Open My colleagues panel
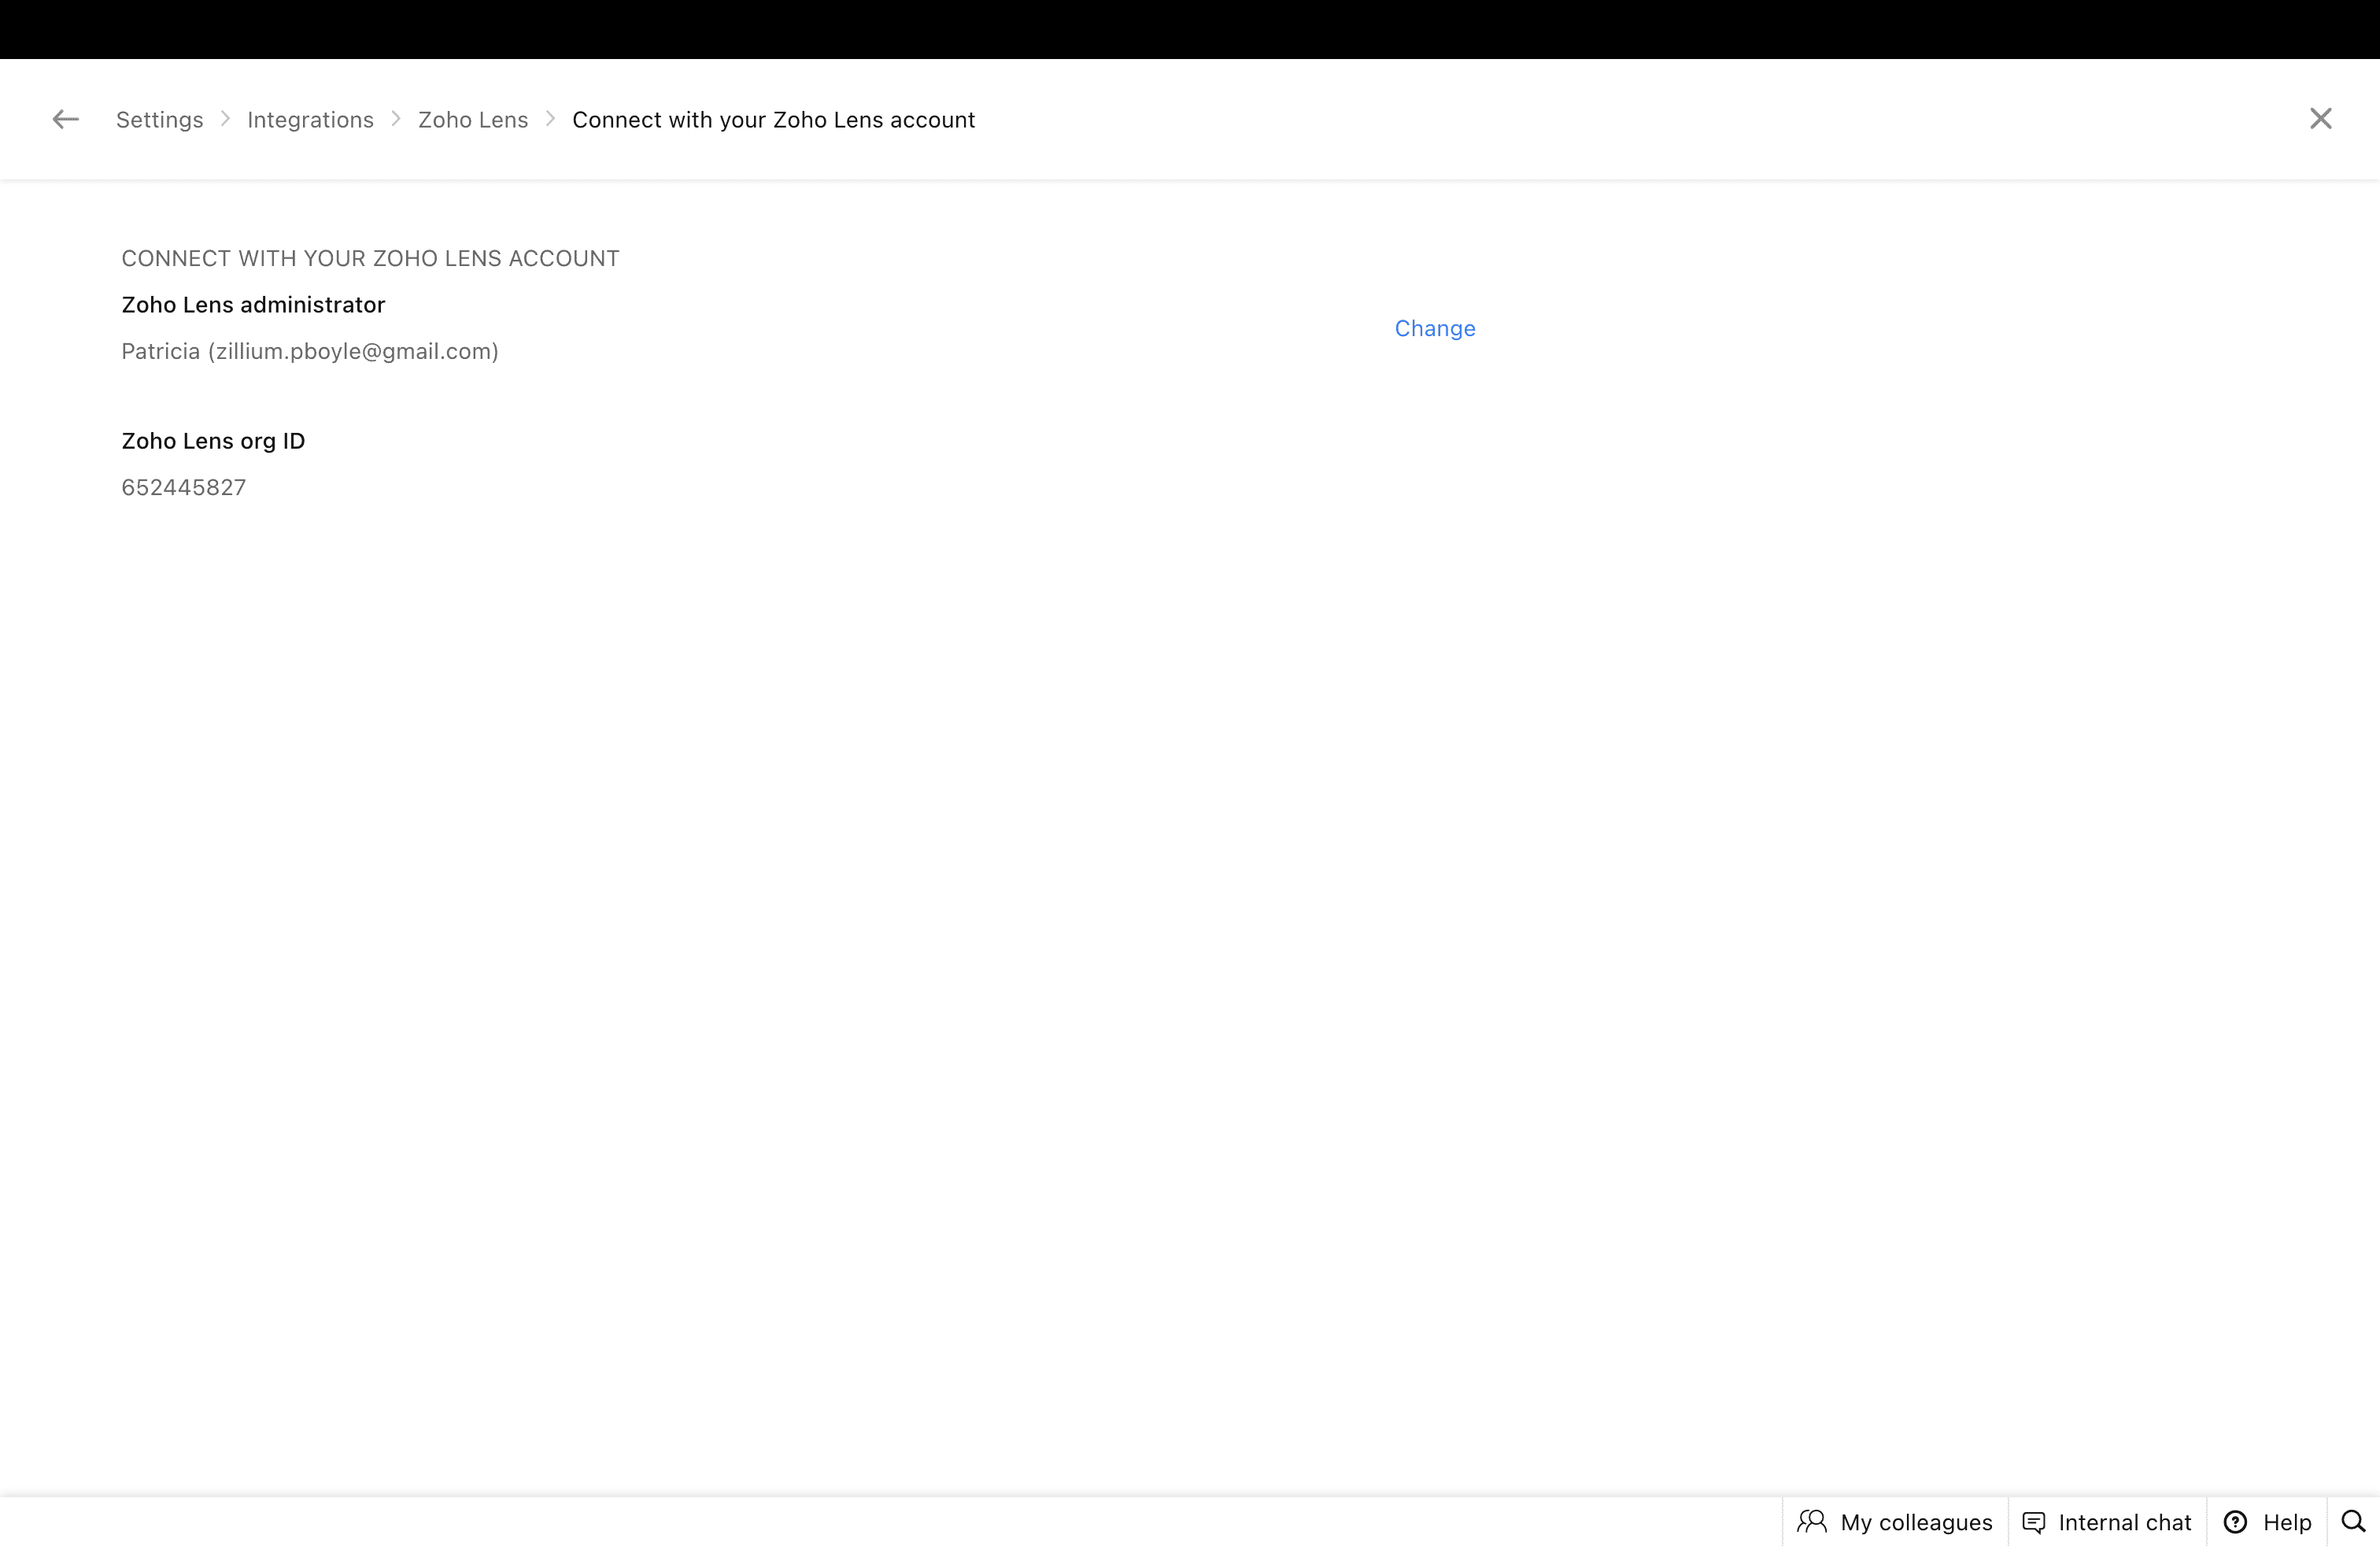The width and height of the screenshot is (2380, 1546). [1895, 1521]
